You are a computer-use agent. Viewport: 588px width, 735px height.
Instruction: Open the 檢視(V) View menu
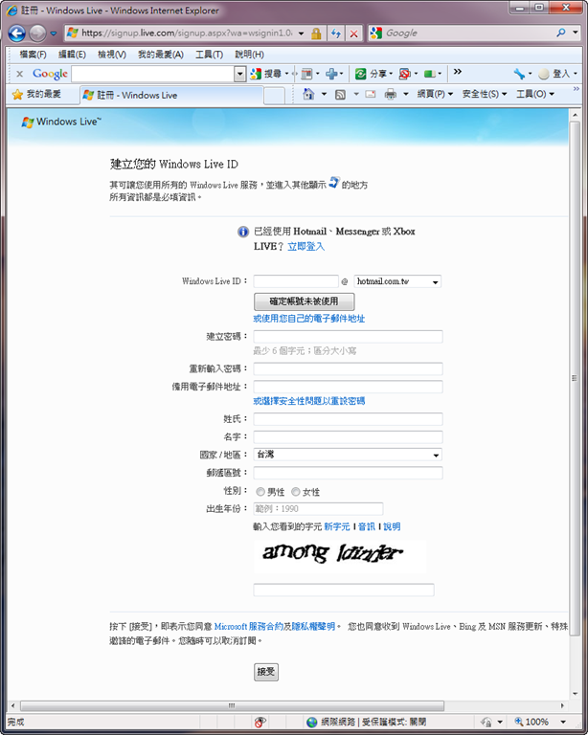click(112, 55)
